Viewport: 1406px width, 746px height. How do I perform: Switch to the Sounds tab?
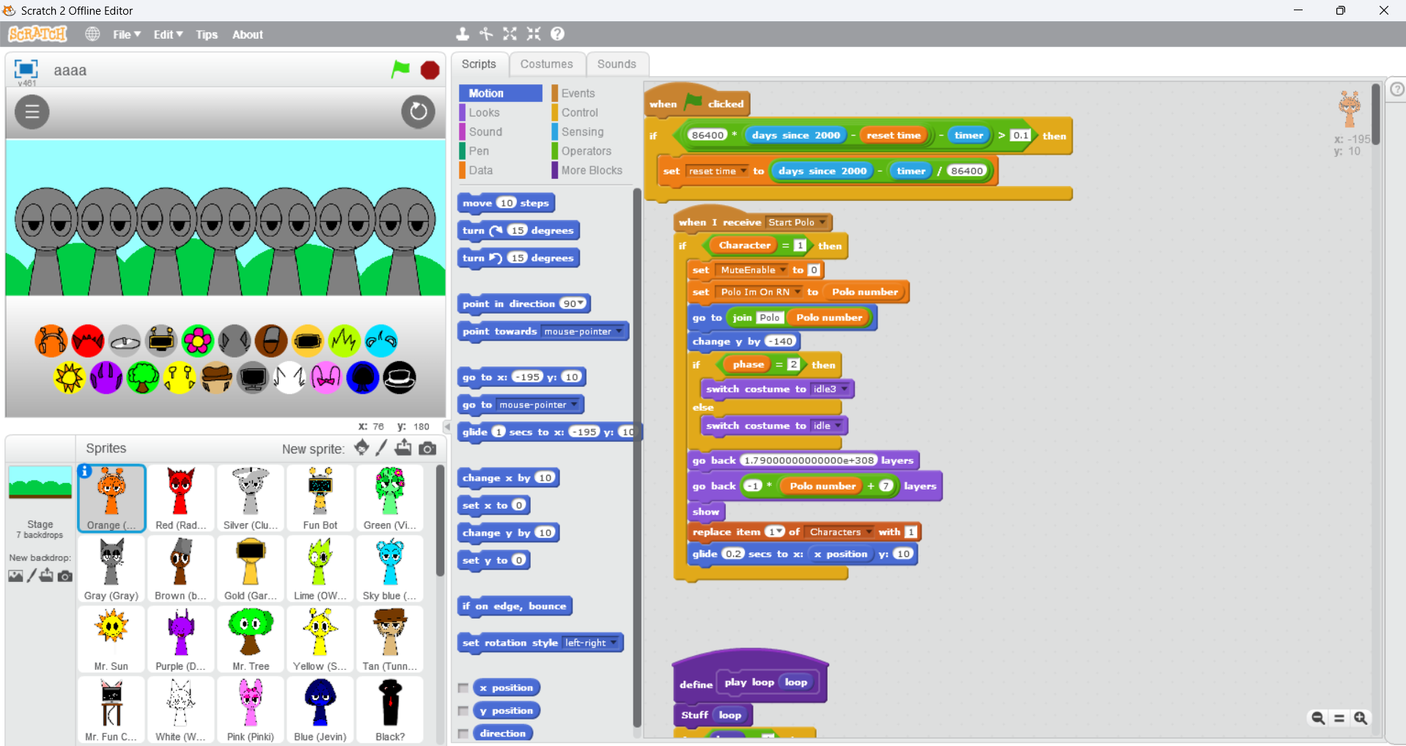click(616, 64)
